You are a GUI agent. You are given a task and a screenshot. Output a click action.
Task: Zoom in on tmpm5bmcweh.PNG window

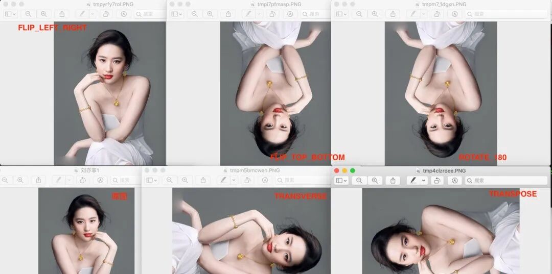tap(185, 180)
